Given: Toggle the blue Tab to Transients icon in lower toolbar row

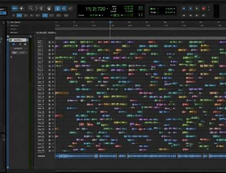Looking at the screenshot, I should [19, 15].
